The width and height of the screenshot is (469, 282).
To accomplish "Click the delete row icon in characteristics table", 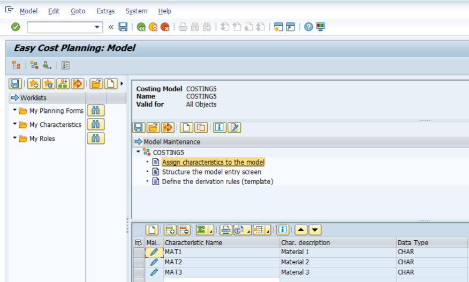I will point(184,230).
